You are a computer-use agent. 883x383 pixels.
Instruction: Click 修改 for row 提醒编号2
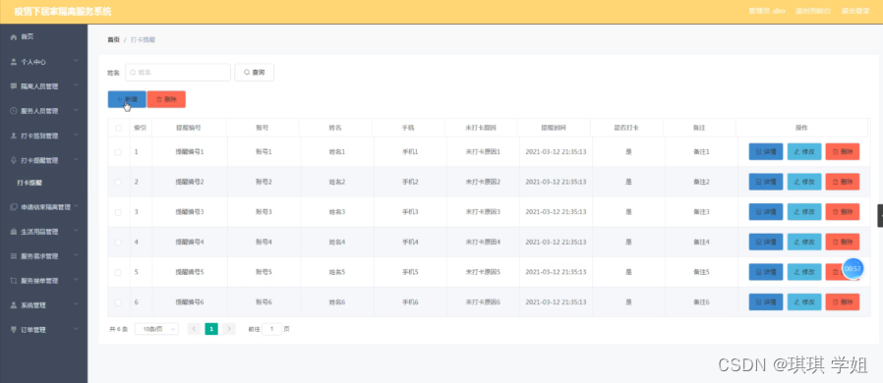click(803, 182)
